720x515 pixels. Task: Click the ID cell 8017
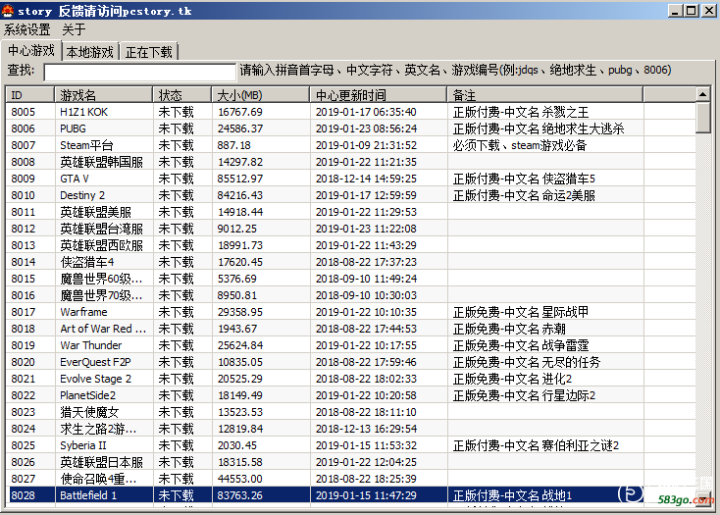click(x=23, y=312)
